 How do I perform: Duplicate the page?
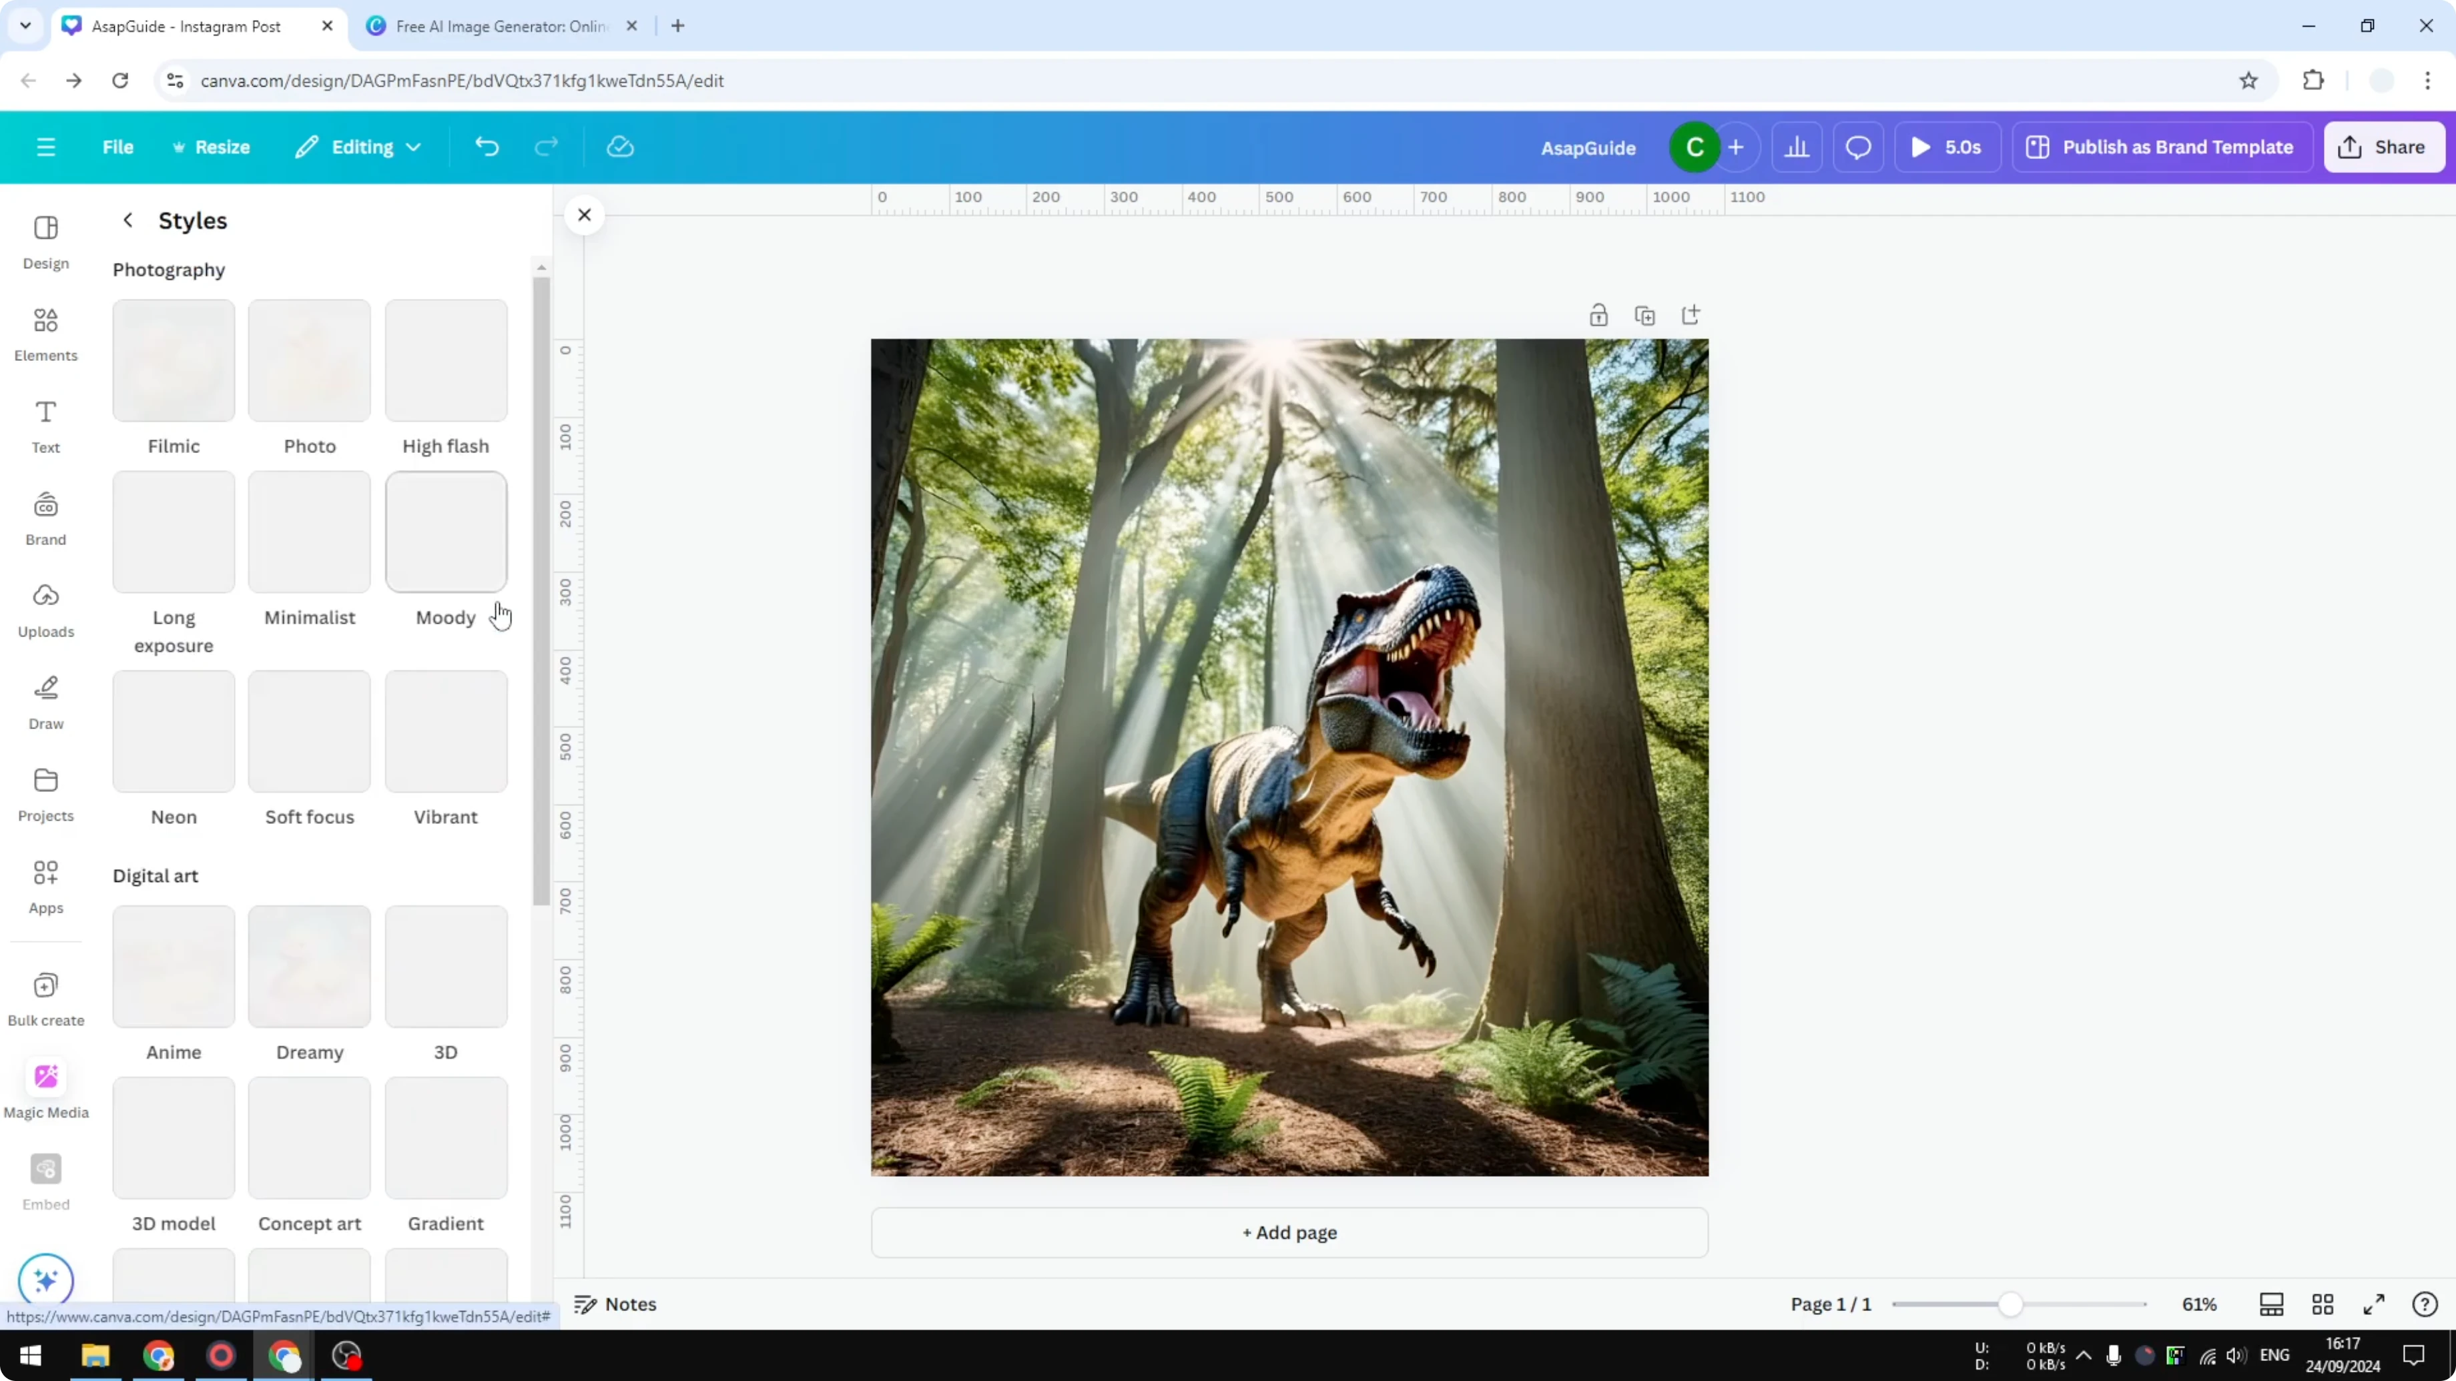pyautogui.click(x=1644, y=316)
